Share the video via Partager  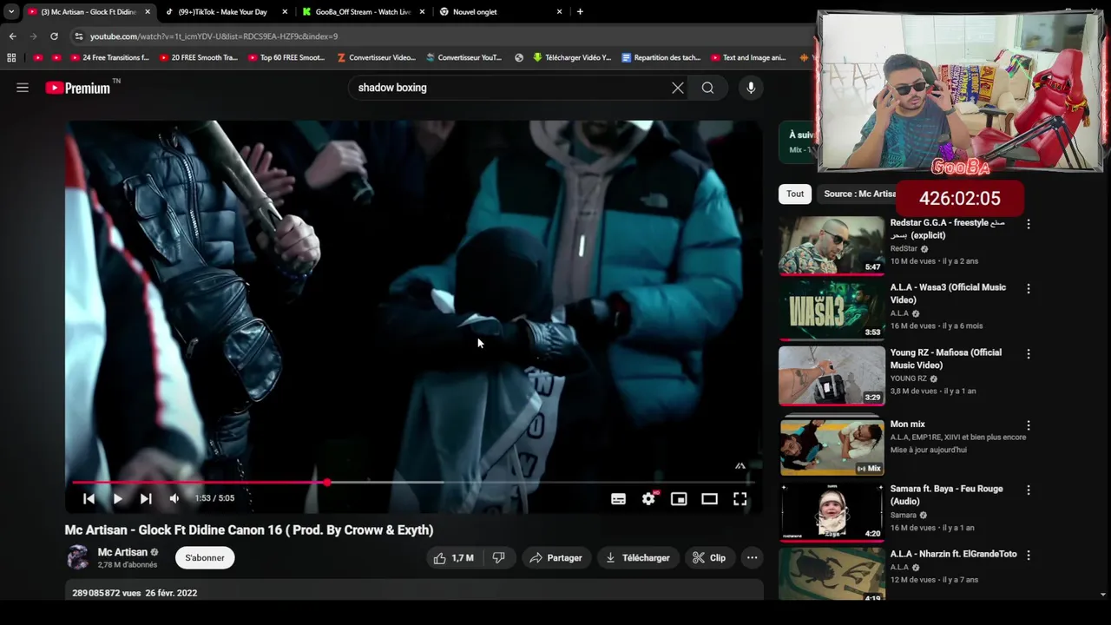[555, 558]
